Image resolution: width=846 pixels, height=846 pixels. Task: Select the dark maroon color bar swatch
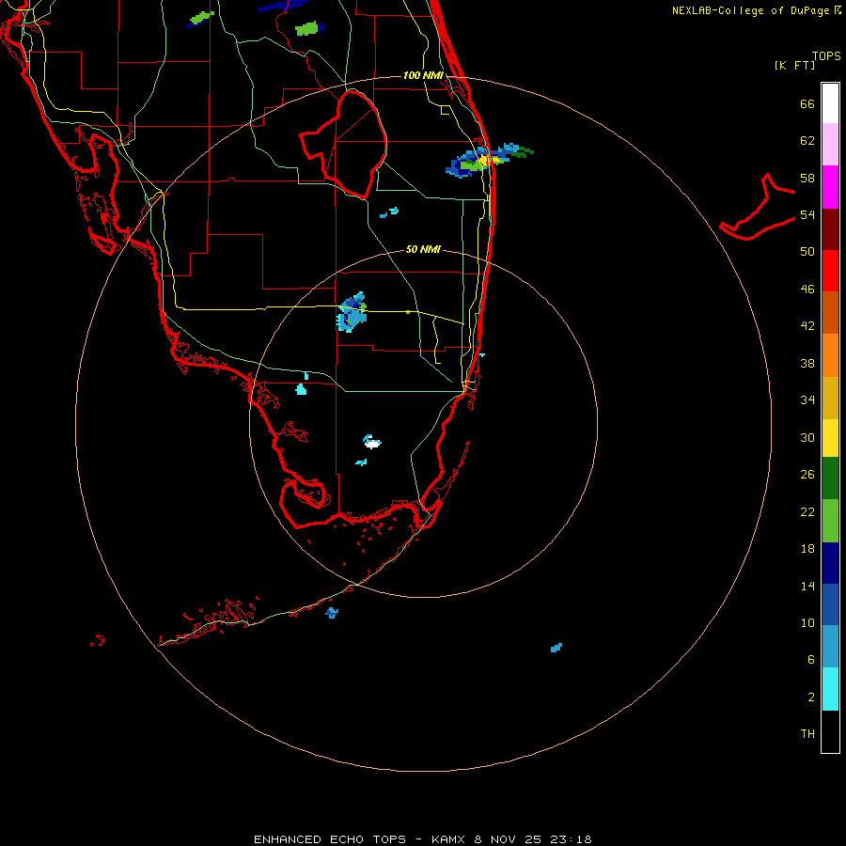click(830, 228)
